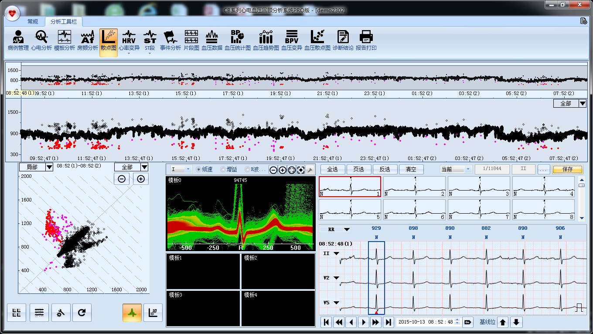Screen dimensions: 593x334
Task: Click the refresh icon below scatter plot
Action: (x=82, y=313)
